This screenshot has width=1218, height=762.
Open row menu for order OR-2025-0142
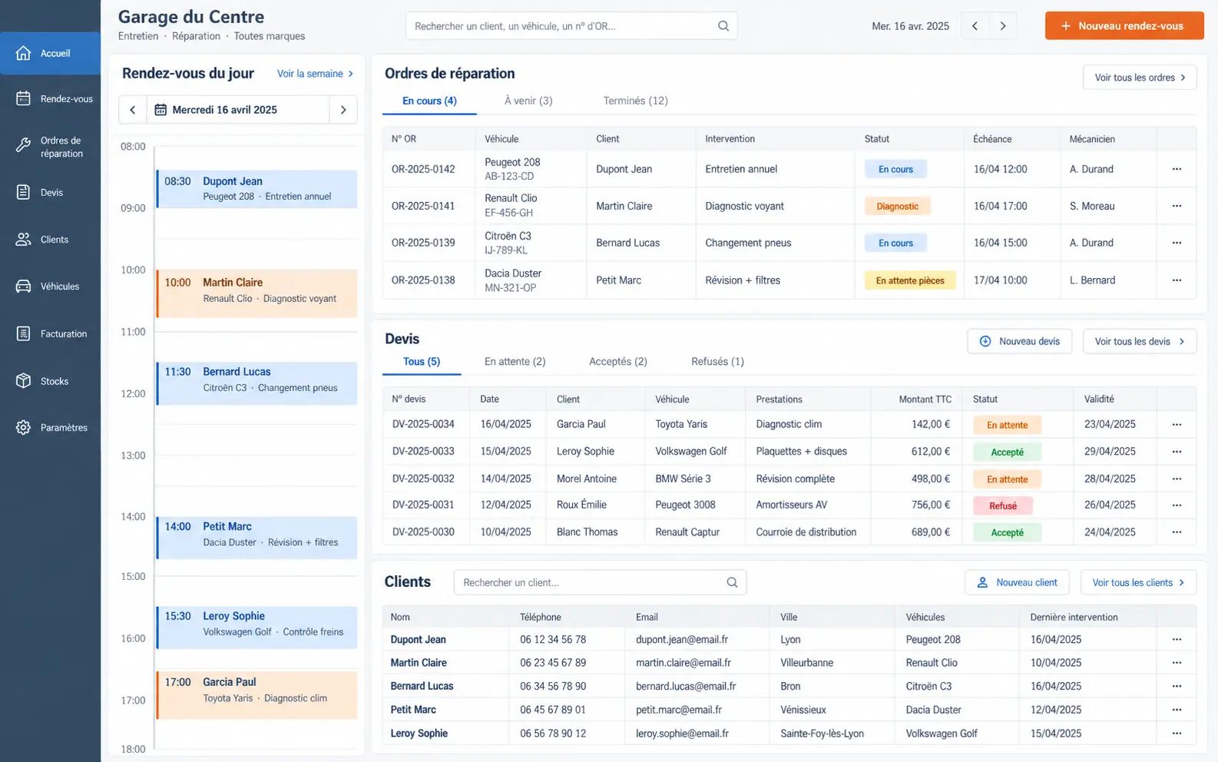click(1177, 169)
